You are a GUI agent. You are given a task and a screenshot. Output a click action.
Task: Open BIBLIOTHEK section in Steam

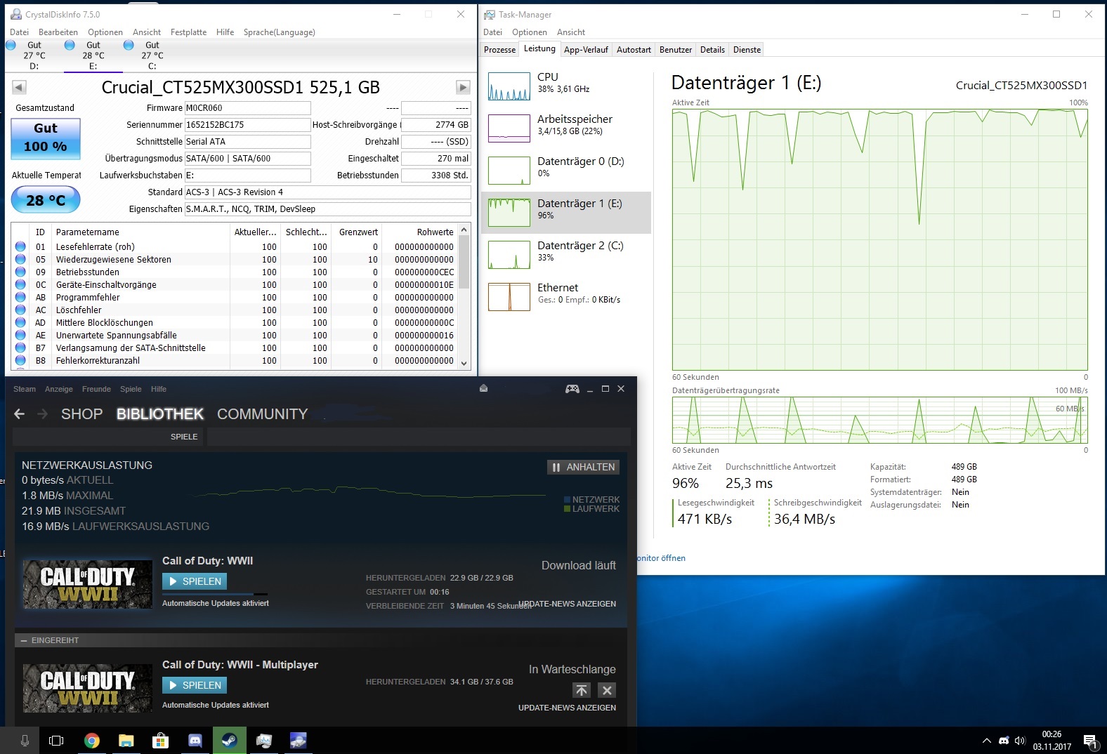click(x=160, y=414)
